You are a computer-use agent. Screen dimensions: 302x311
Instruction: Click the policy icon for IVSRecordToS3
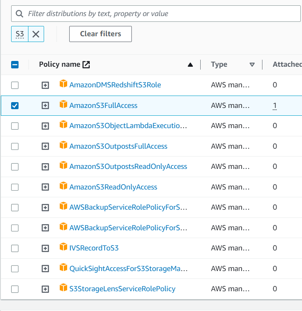pos(63,247)
